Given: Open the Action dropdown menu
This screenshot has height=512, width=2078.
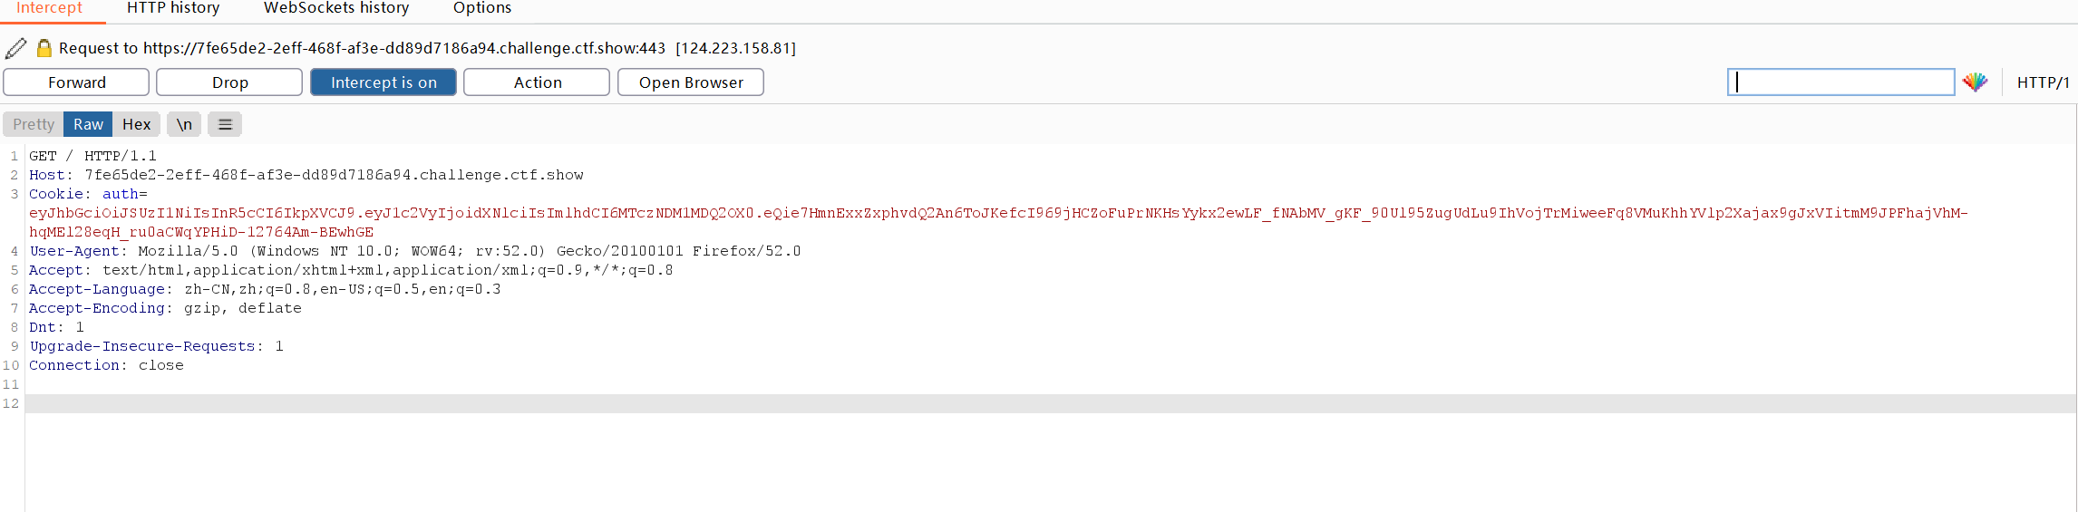Looking at the screenshot, I should [x=537, y=82].
